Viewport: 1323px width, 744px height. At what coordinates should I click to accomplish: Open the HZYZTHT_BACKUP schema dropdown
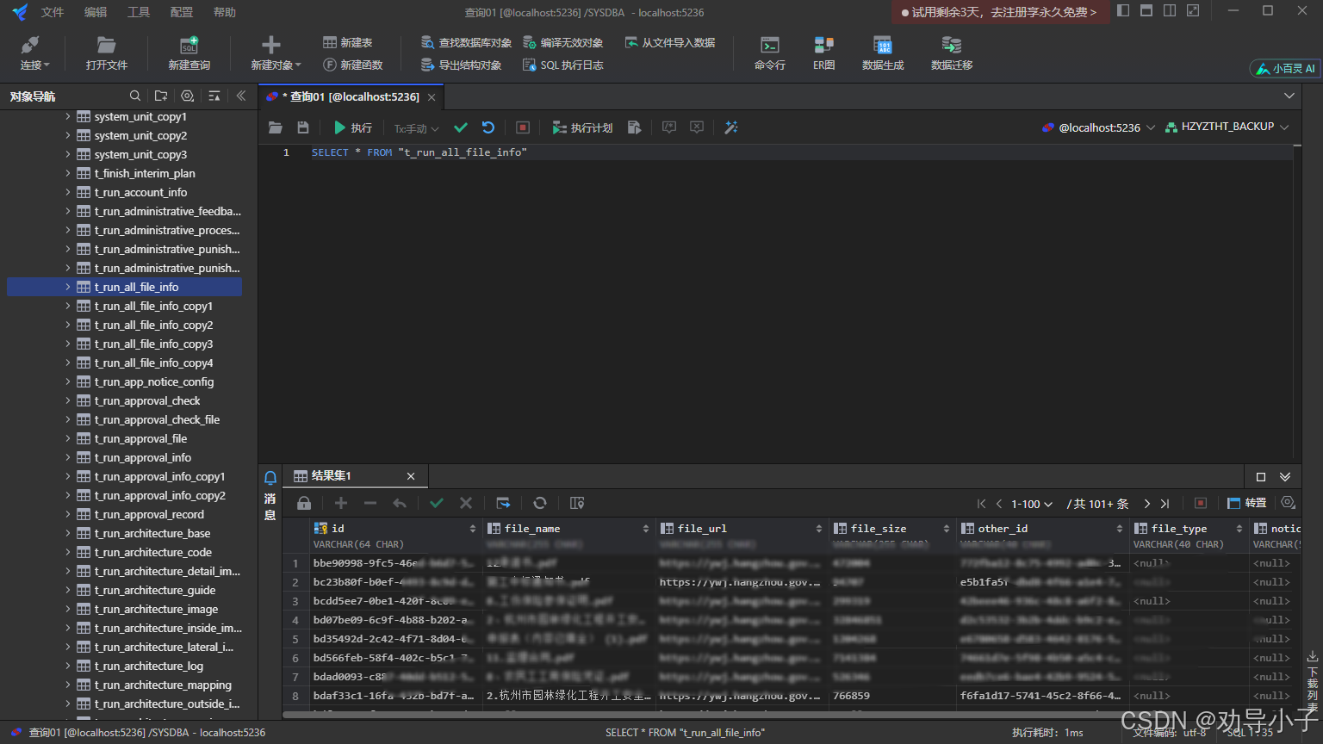pos(1227,127)
